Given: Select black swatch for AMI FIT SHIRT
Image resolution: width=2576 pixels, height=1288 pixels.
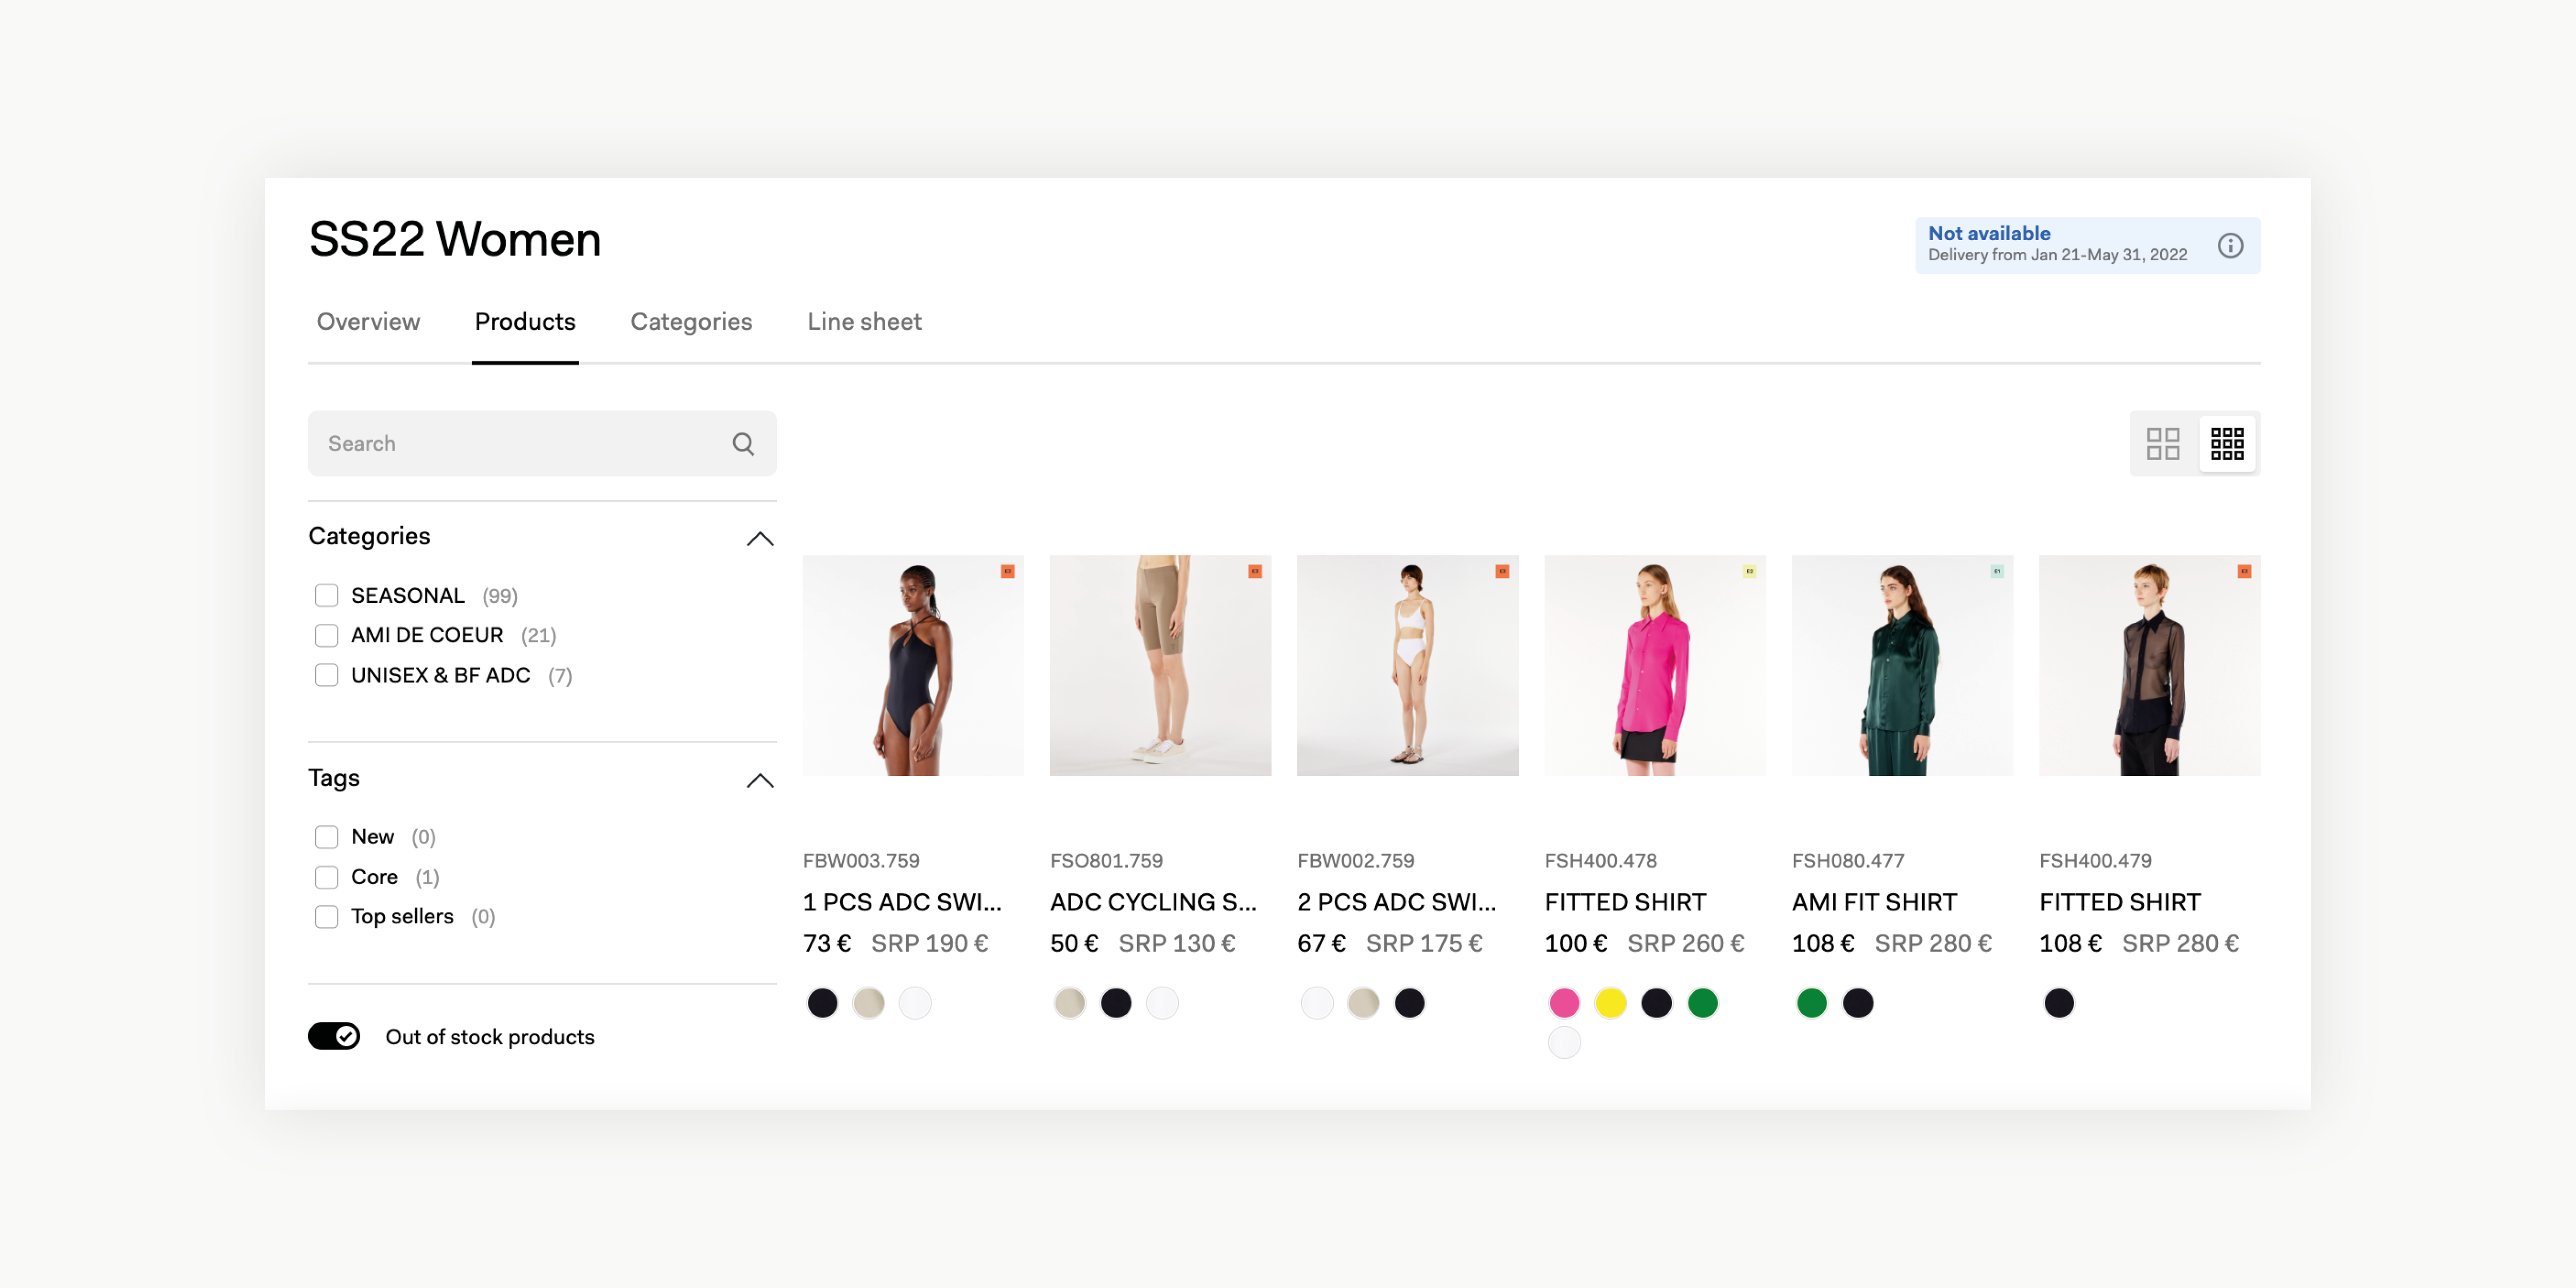Looking at the screenshot, I should pyautogui.click(x=1857, y=1002).
